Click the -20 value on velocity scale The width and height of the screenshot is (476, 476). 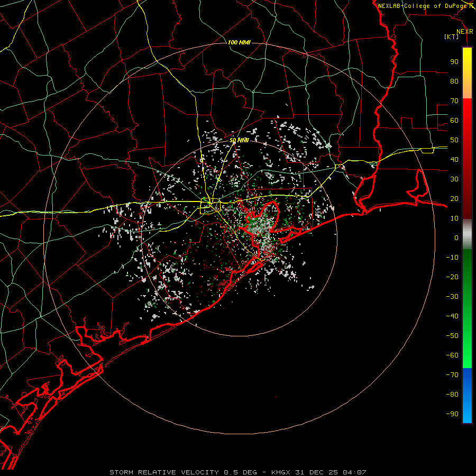(452, 277)
